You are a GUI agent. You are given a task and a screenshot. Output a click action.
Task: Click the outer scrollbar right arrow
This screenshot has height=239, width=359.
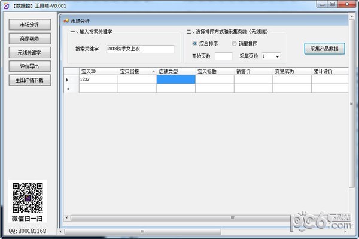click(345, 232)
